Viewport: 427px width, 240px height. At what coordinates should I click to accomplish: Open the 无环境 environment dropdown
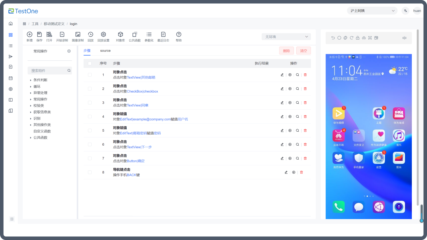(x=286, y=37)
